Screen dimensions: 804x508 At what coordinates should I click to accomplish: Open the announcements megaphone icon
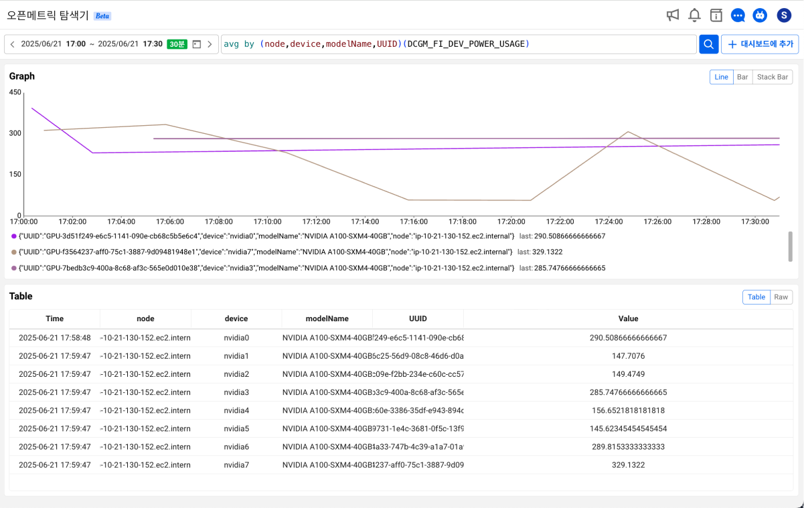(x=673, y=15)
